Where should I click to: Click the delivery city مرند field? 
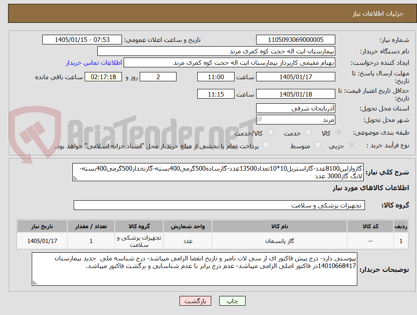(295, 120)
